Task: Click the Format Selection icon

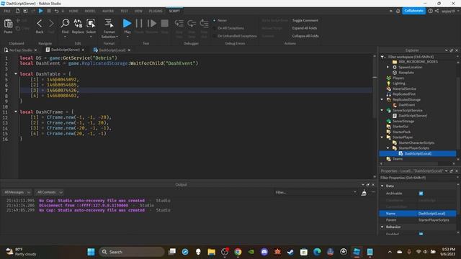Action: [x=109, y=23]
